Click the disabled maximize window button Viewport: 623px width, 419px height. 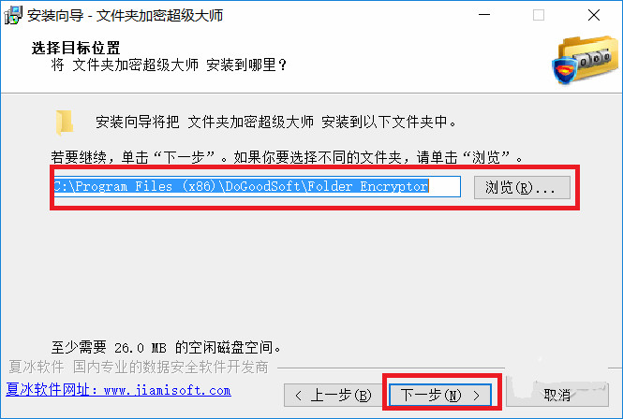point(539,15)
